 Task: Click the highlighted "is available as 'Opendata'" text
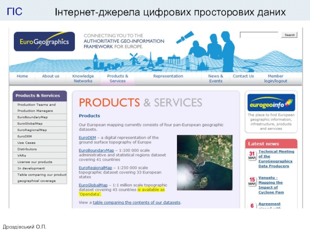[122, 192]
